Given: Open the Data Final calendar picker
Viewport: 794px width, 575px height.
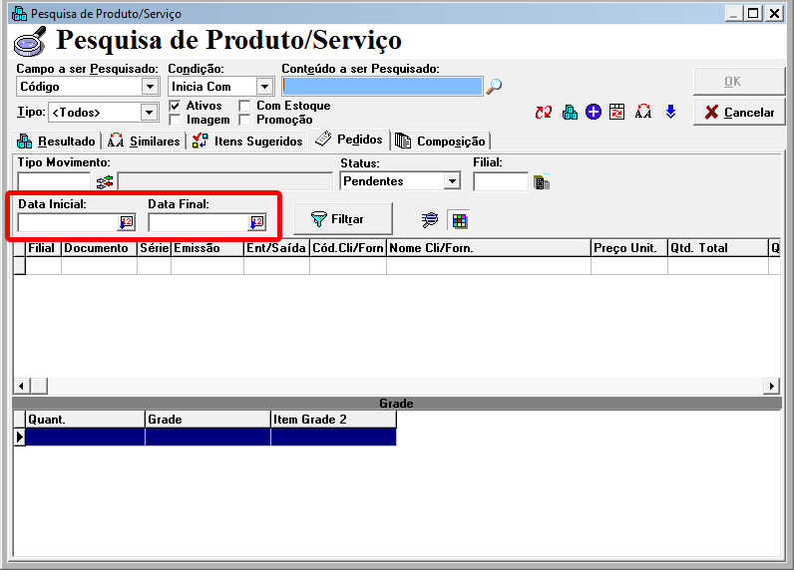Looking at the screenshot, I should click(256, 222).
